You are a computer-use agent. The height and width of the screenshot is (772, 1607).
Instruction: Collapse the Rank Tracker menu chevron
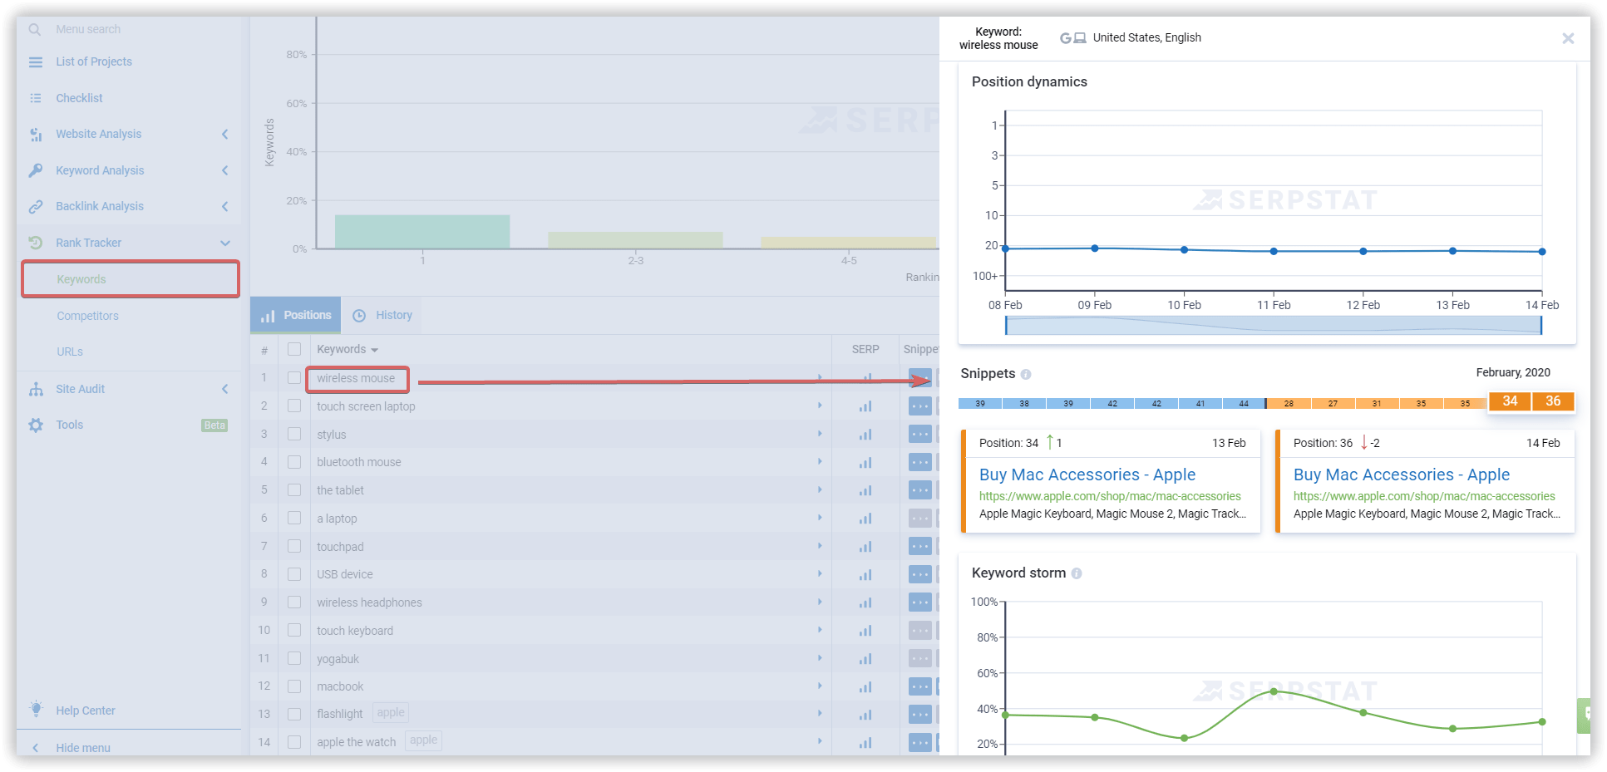[x=224, y=243]
